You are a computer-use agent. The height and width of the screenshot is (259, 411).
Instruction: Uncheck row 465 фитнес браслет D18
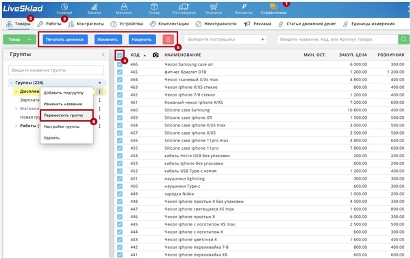point(120,72)
